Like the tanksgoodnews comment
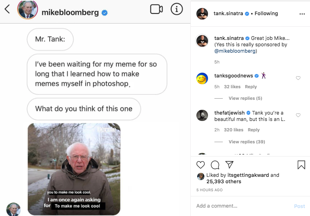Viewport: 310px width, 216px height. pyautogui.click(x=298, y=78)
